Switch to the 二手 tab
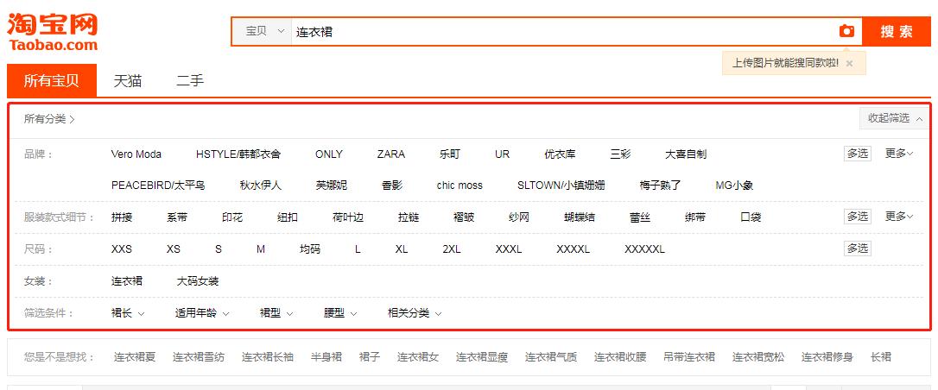 [x=190, y=80]
